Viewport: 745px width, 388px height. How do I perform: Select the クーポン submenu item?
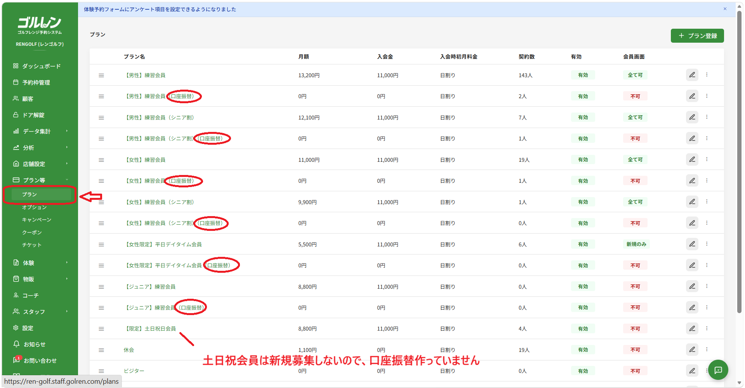click(32, 232)
